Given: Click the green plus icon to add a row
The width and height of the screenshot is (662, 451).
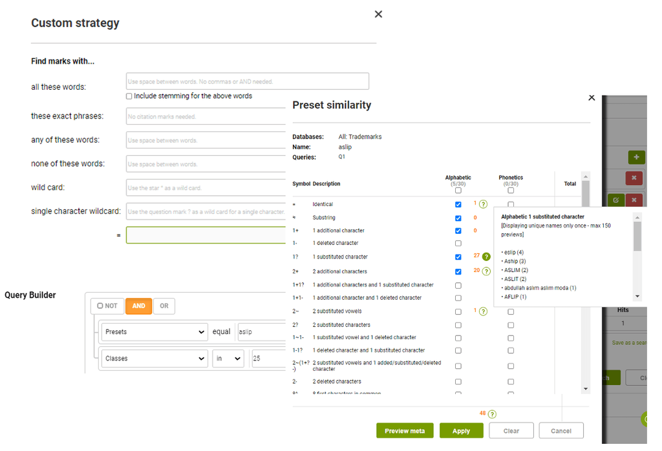Looking at the screenshot, I should (x=637, y=157).
